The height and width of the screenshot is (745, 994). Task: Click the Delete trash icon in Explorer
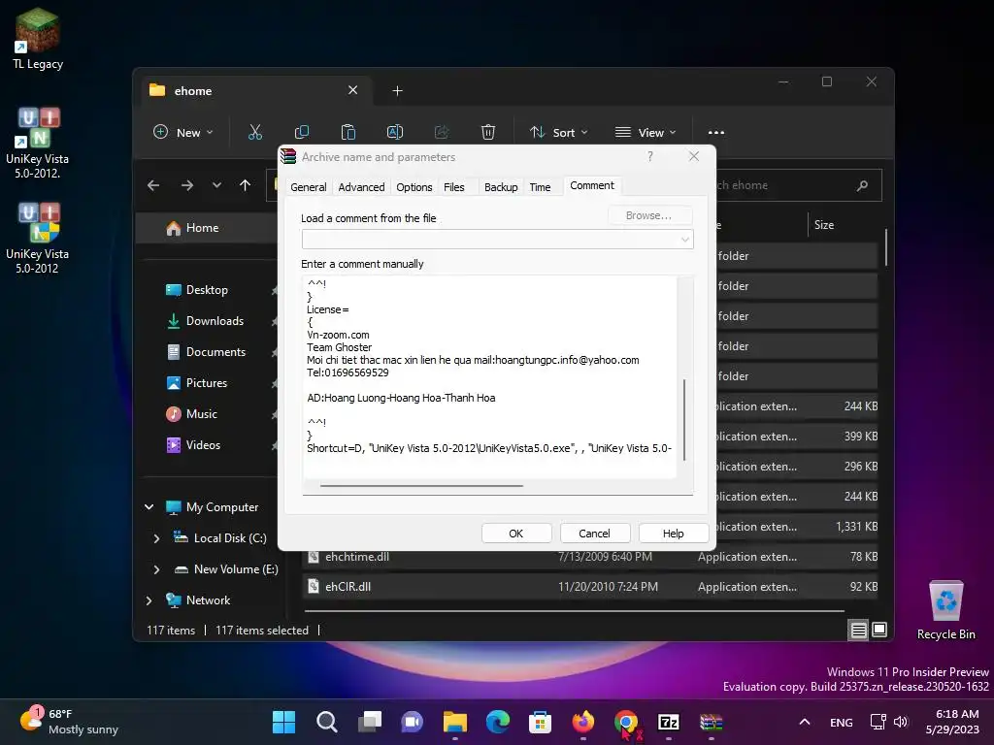pos(487,132)
